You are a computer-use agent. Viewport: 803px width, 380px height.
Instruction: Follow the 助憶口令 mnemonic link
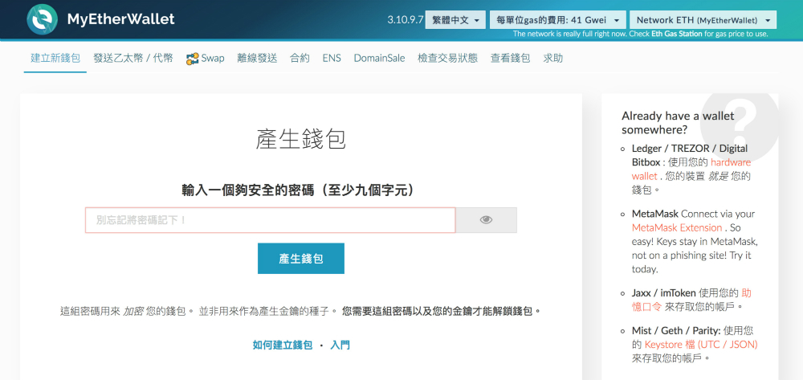(x=691, y=300)
